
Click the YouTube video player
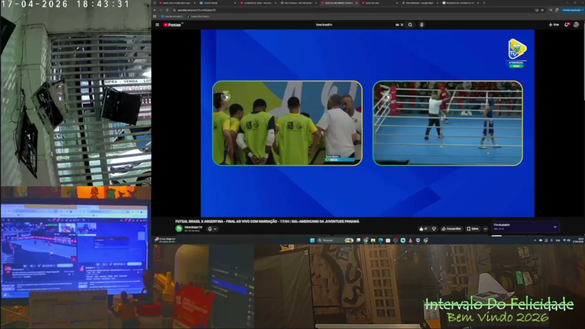[x=367, y=123]
